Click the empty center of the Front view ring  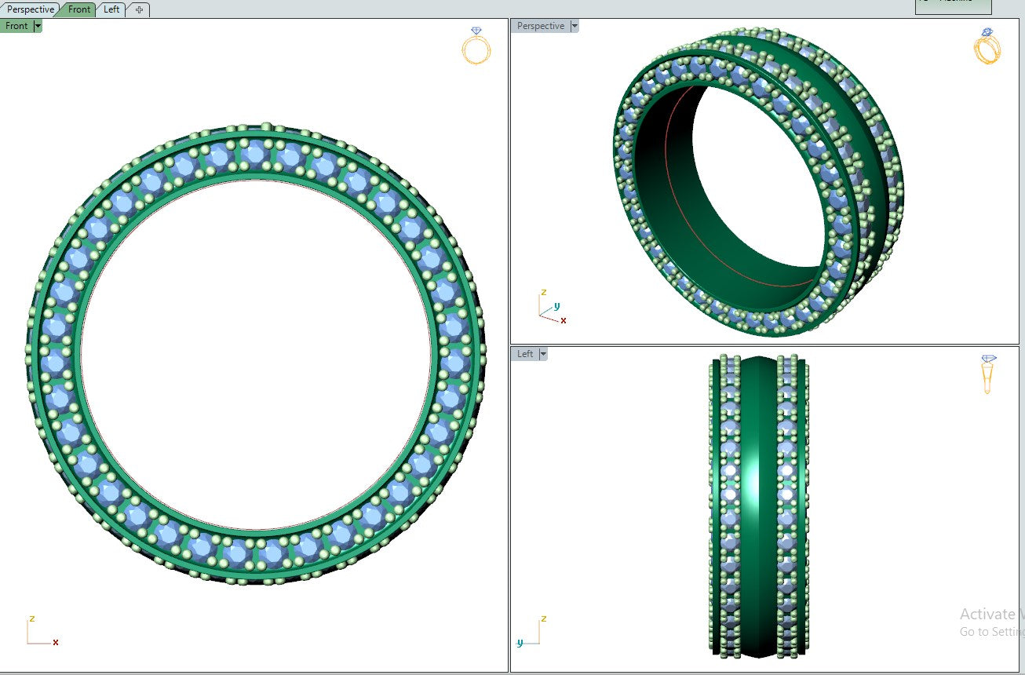click(257, 355)
